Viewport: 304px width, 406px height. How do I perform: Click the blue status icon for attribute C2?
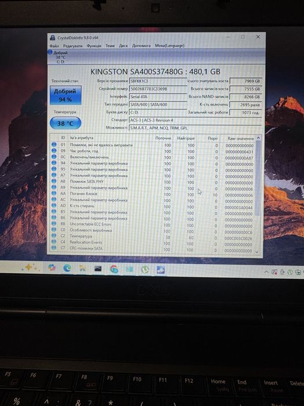tap(54, 236)
